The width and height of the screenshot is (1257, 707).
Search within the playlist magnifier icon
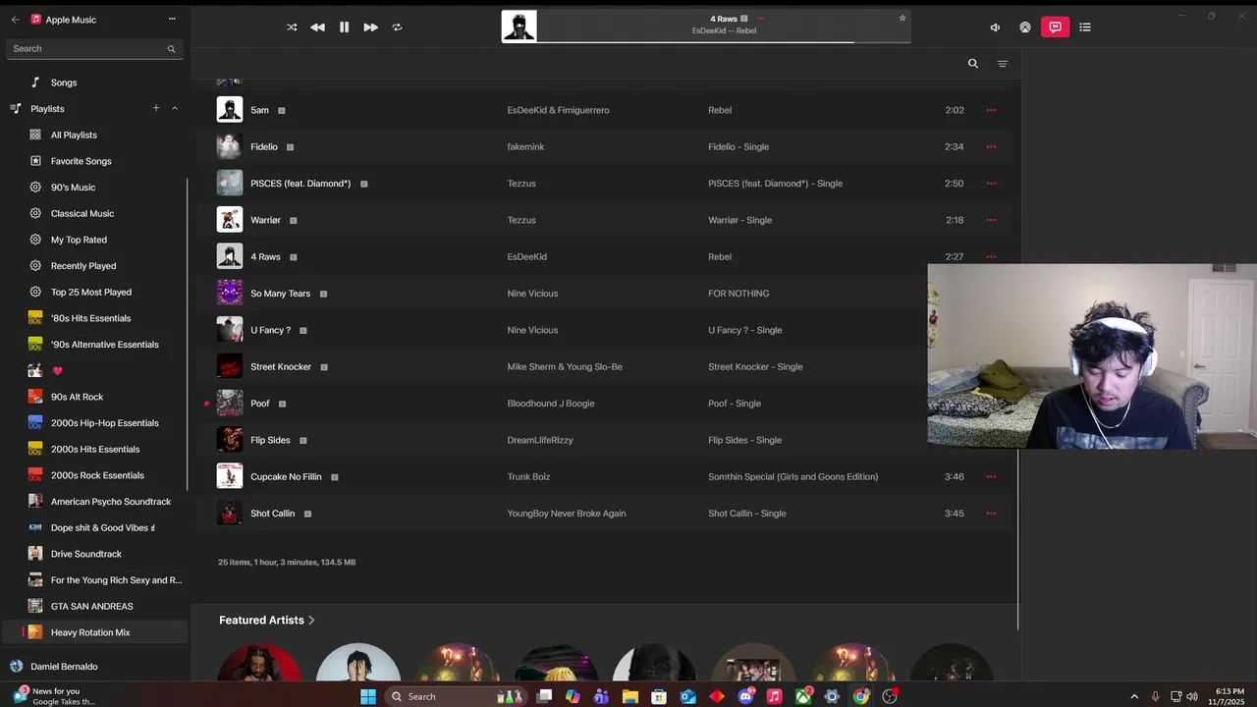pos(973,64)
